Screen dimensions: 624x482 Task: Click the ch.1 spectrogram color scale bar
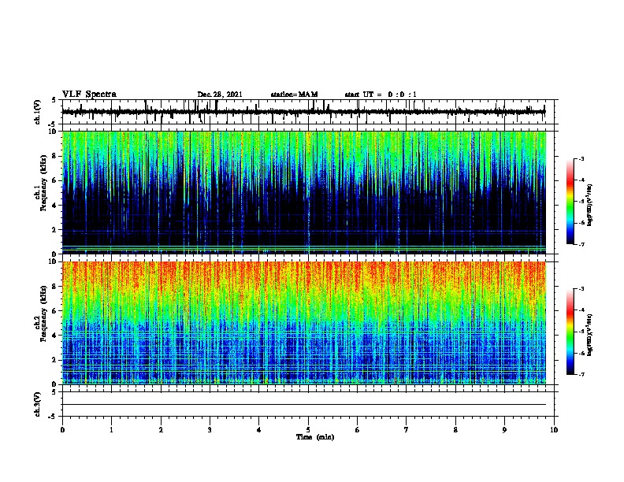(x=570, y=202)
